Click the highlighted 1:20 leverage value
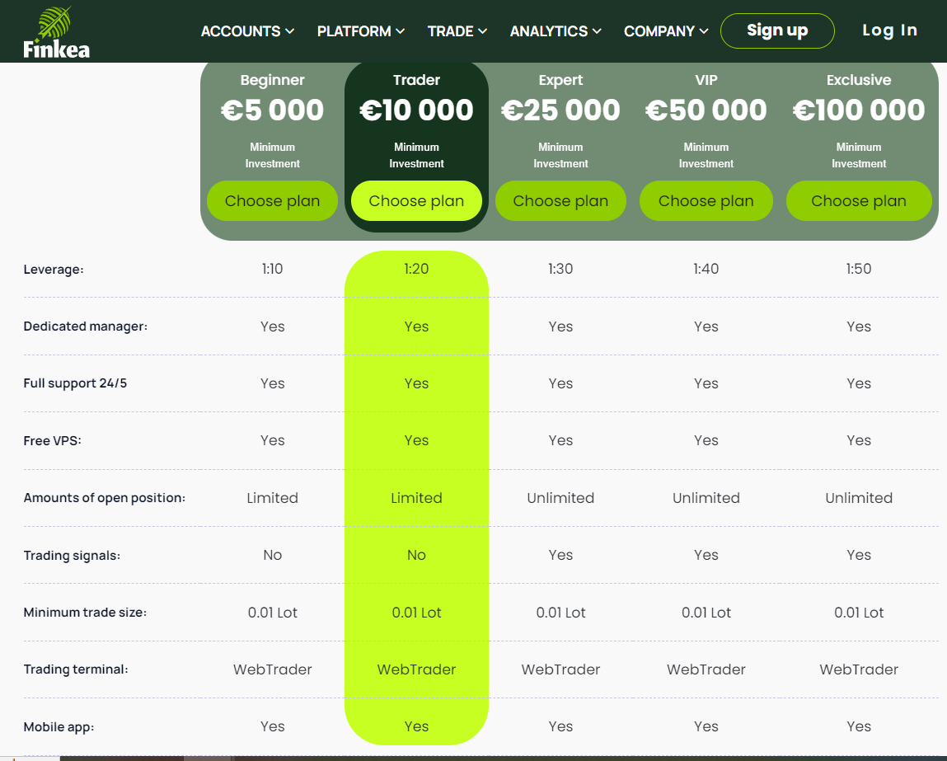This screenshot has width=947, height=761. coord(416,269)
